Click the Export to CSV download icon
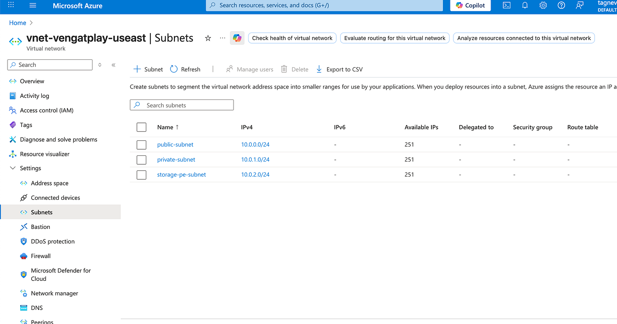Screen dimensions: 617x324 tap(320, 69)
